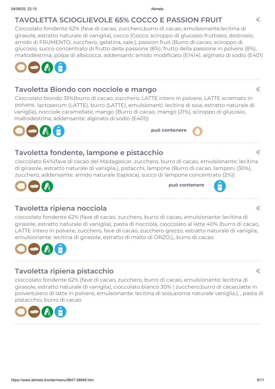Click soy icon under Tavoletta ripiena nocciola
The image size is (275, 389).
pyautogui.click(x=47, y=249)
